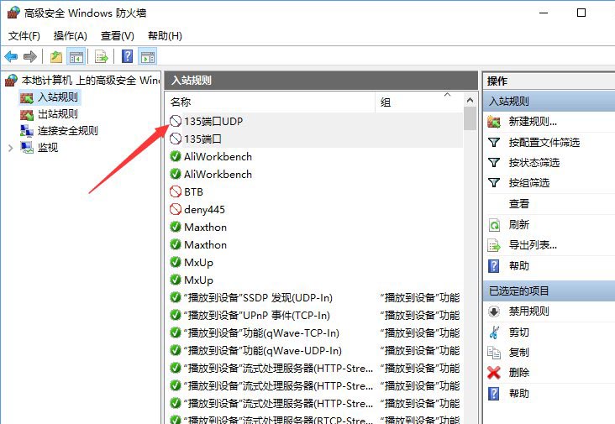
Task: Select 出站规则 in the left tree
Action: 57,114
